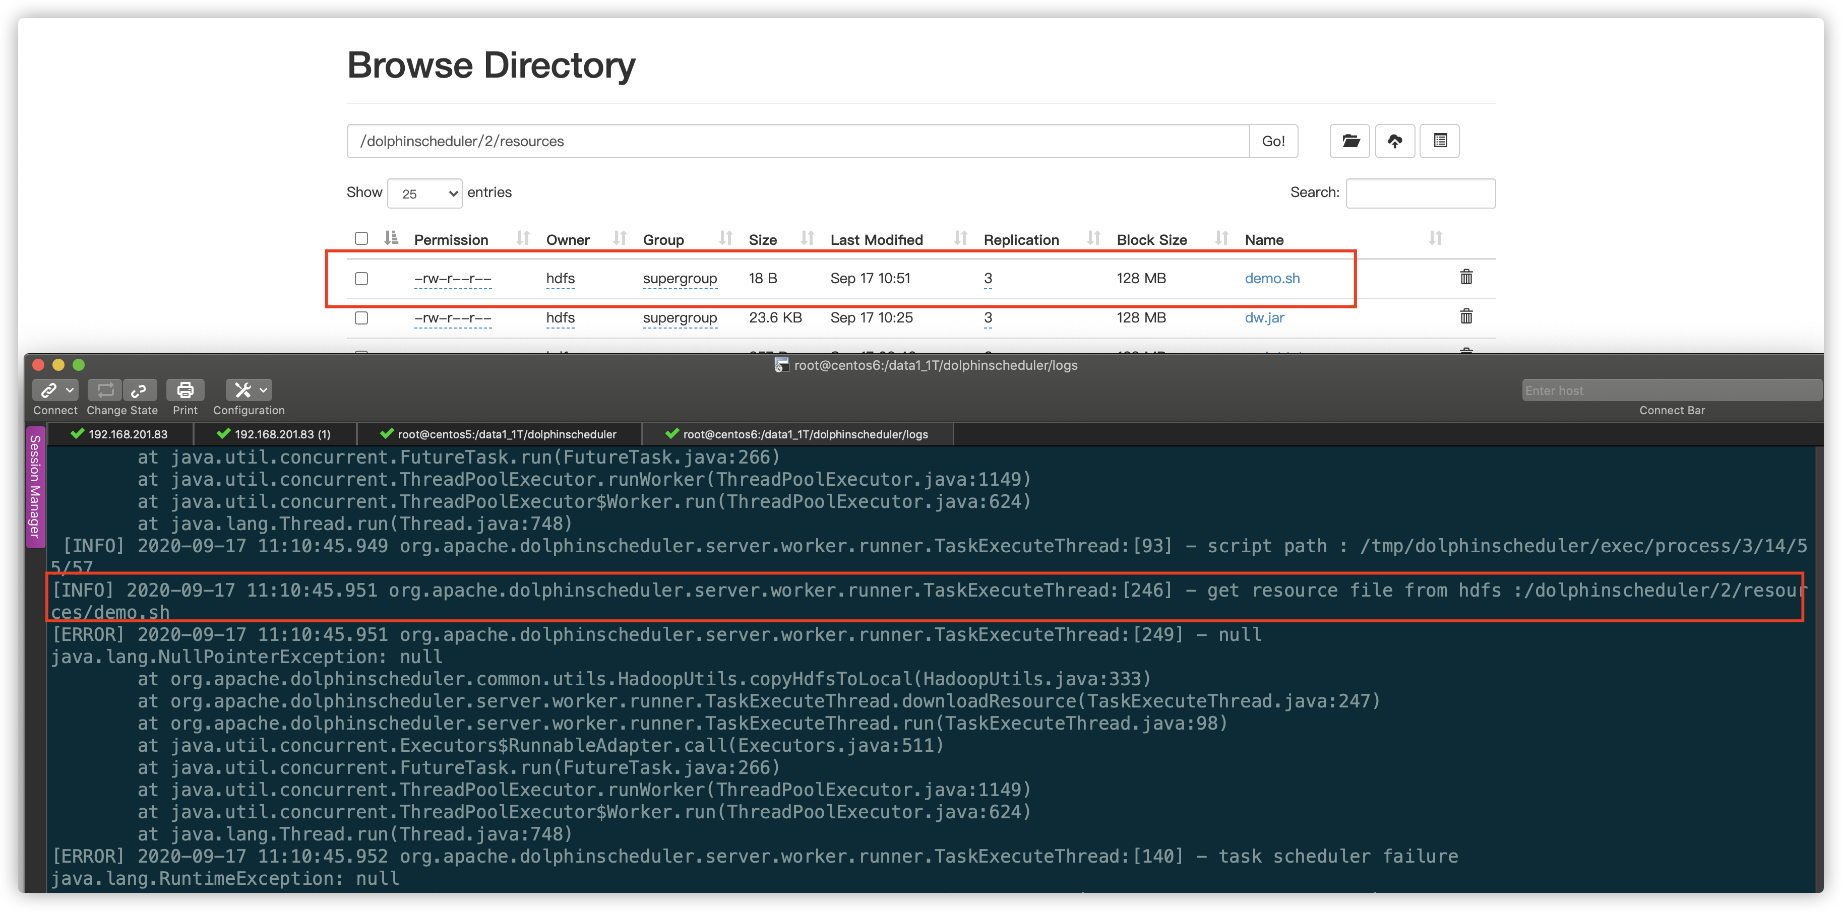Click the Connect link icon
1842x911 pixels.
(48, 390)
